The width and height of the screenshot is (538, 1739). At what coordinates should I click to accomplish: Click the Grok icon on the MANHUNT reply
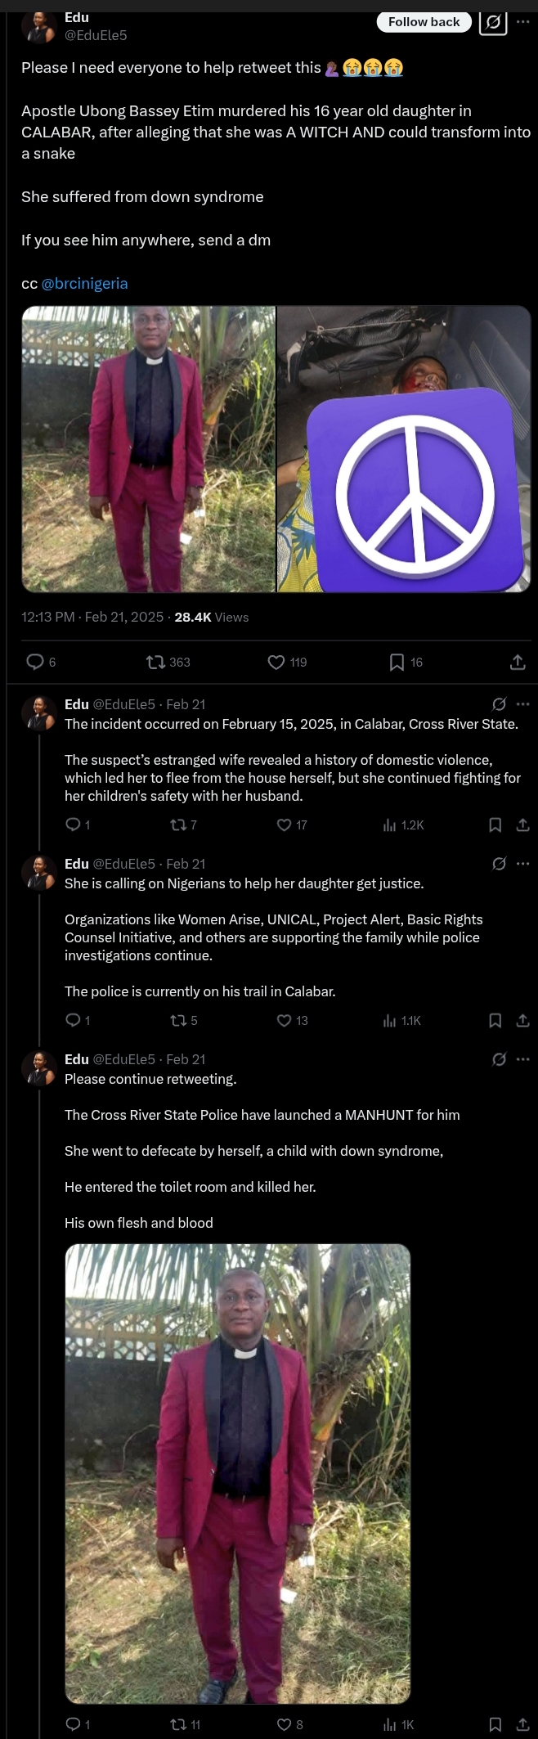point(499,1059)
